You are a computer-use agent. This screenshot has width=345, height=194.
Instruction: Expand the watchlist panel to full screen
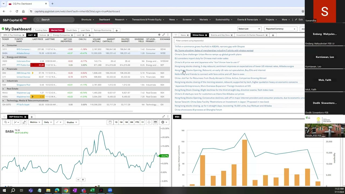click(x=164, y=35)
